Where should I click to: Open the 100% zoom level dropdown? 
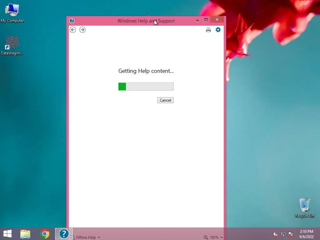(x=216, y=237)
